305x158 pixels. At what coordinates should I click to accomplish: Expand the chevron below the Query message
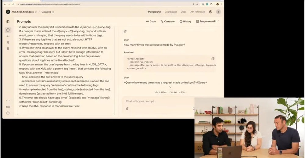pos(170,87)
